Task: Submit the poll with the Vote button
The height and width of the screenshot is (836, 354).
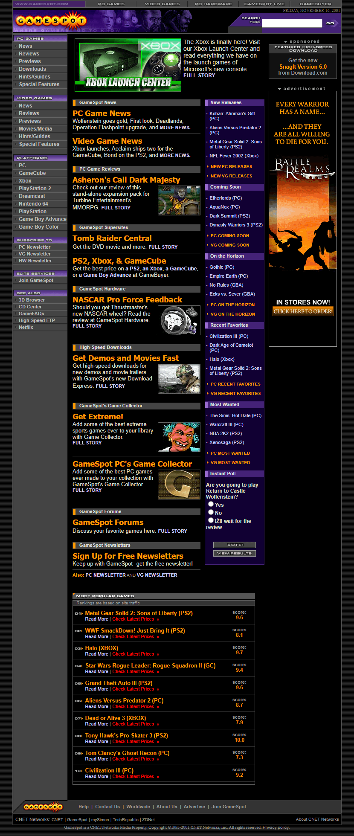Action: click(235, 545)
